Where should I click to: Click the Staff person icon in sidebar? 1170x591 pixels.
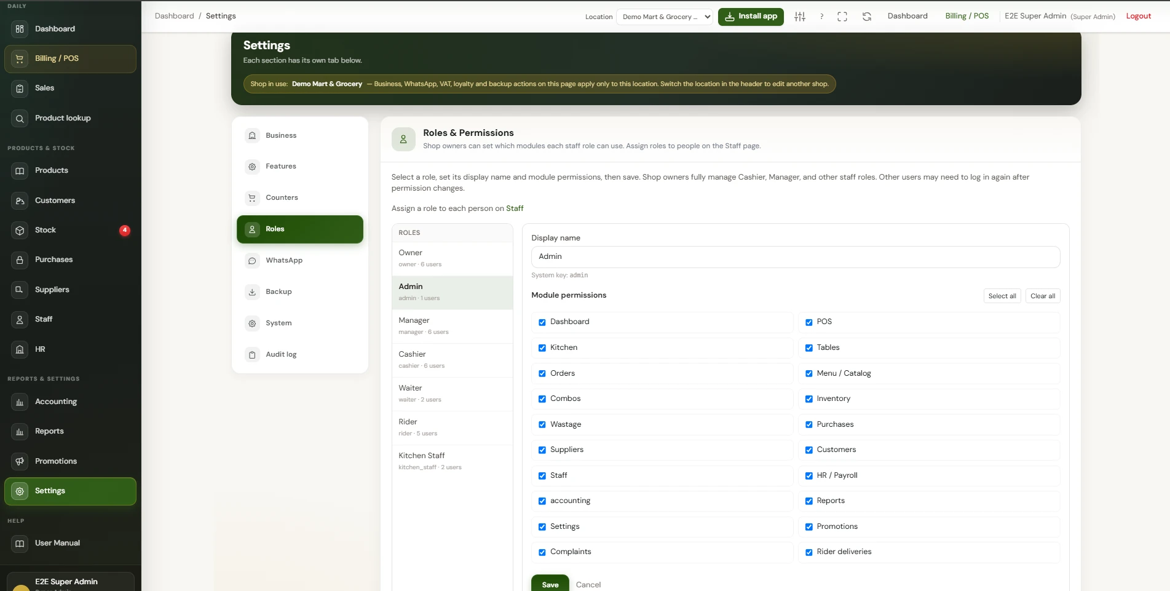20,320
